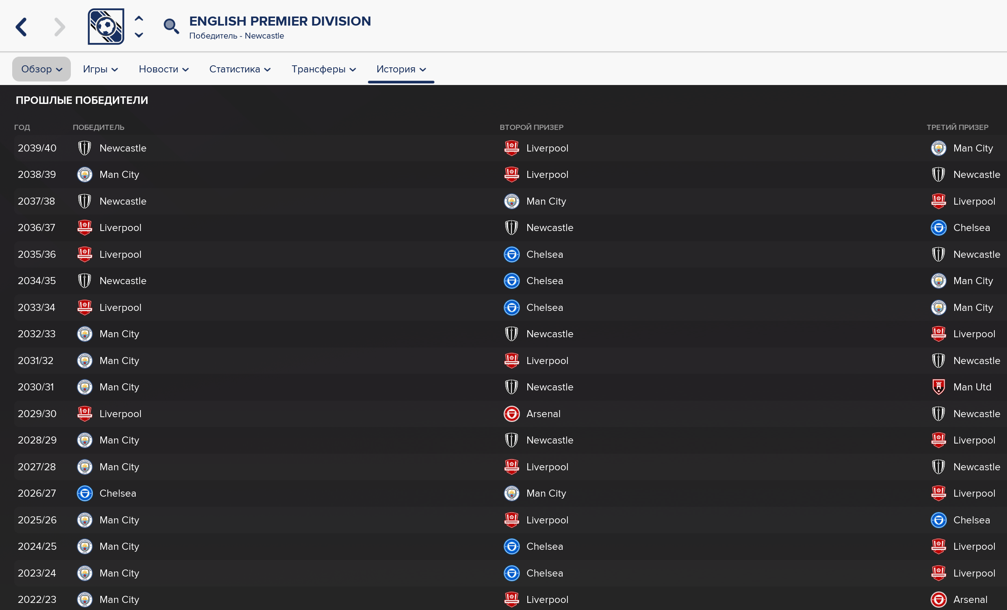1007x610 pixels.
Task: Open Arsenal link in 2022/23 third place
Action: pos(970,599)
